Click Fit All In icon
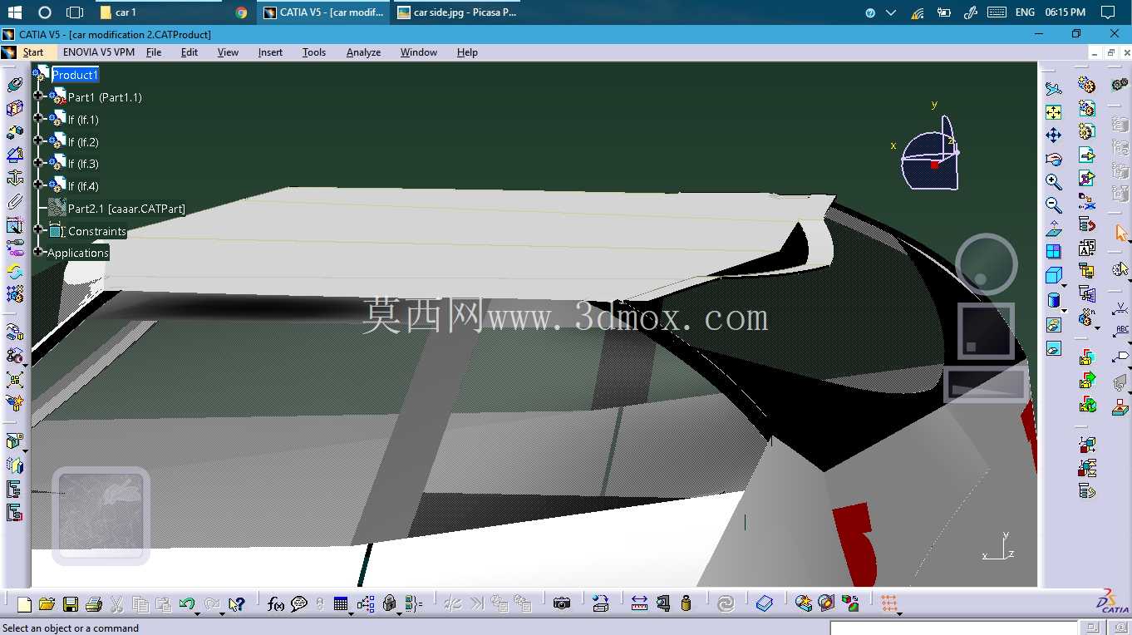 1054,112
